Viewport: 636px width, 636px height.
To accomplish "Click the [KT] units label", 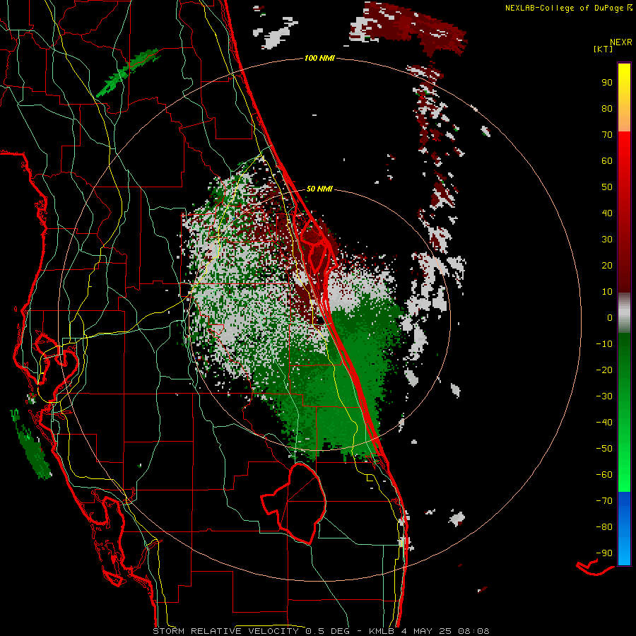I will pos(603,49).
